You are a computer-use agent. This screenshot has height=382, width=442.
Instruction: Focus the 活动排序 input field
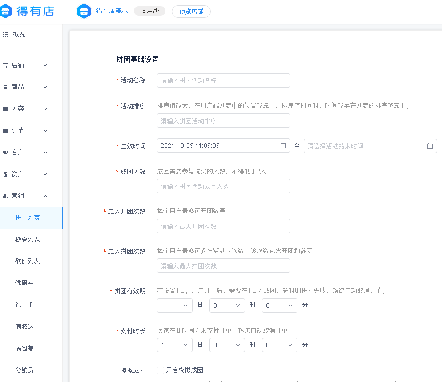point(224,121)
